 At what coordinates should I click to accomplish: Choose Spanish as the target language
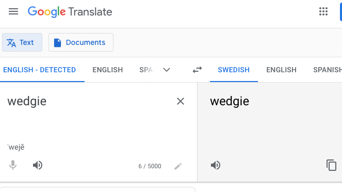pos(328,70)
